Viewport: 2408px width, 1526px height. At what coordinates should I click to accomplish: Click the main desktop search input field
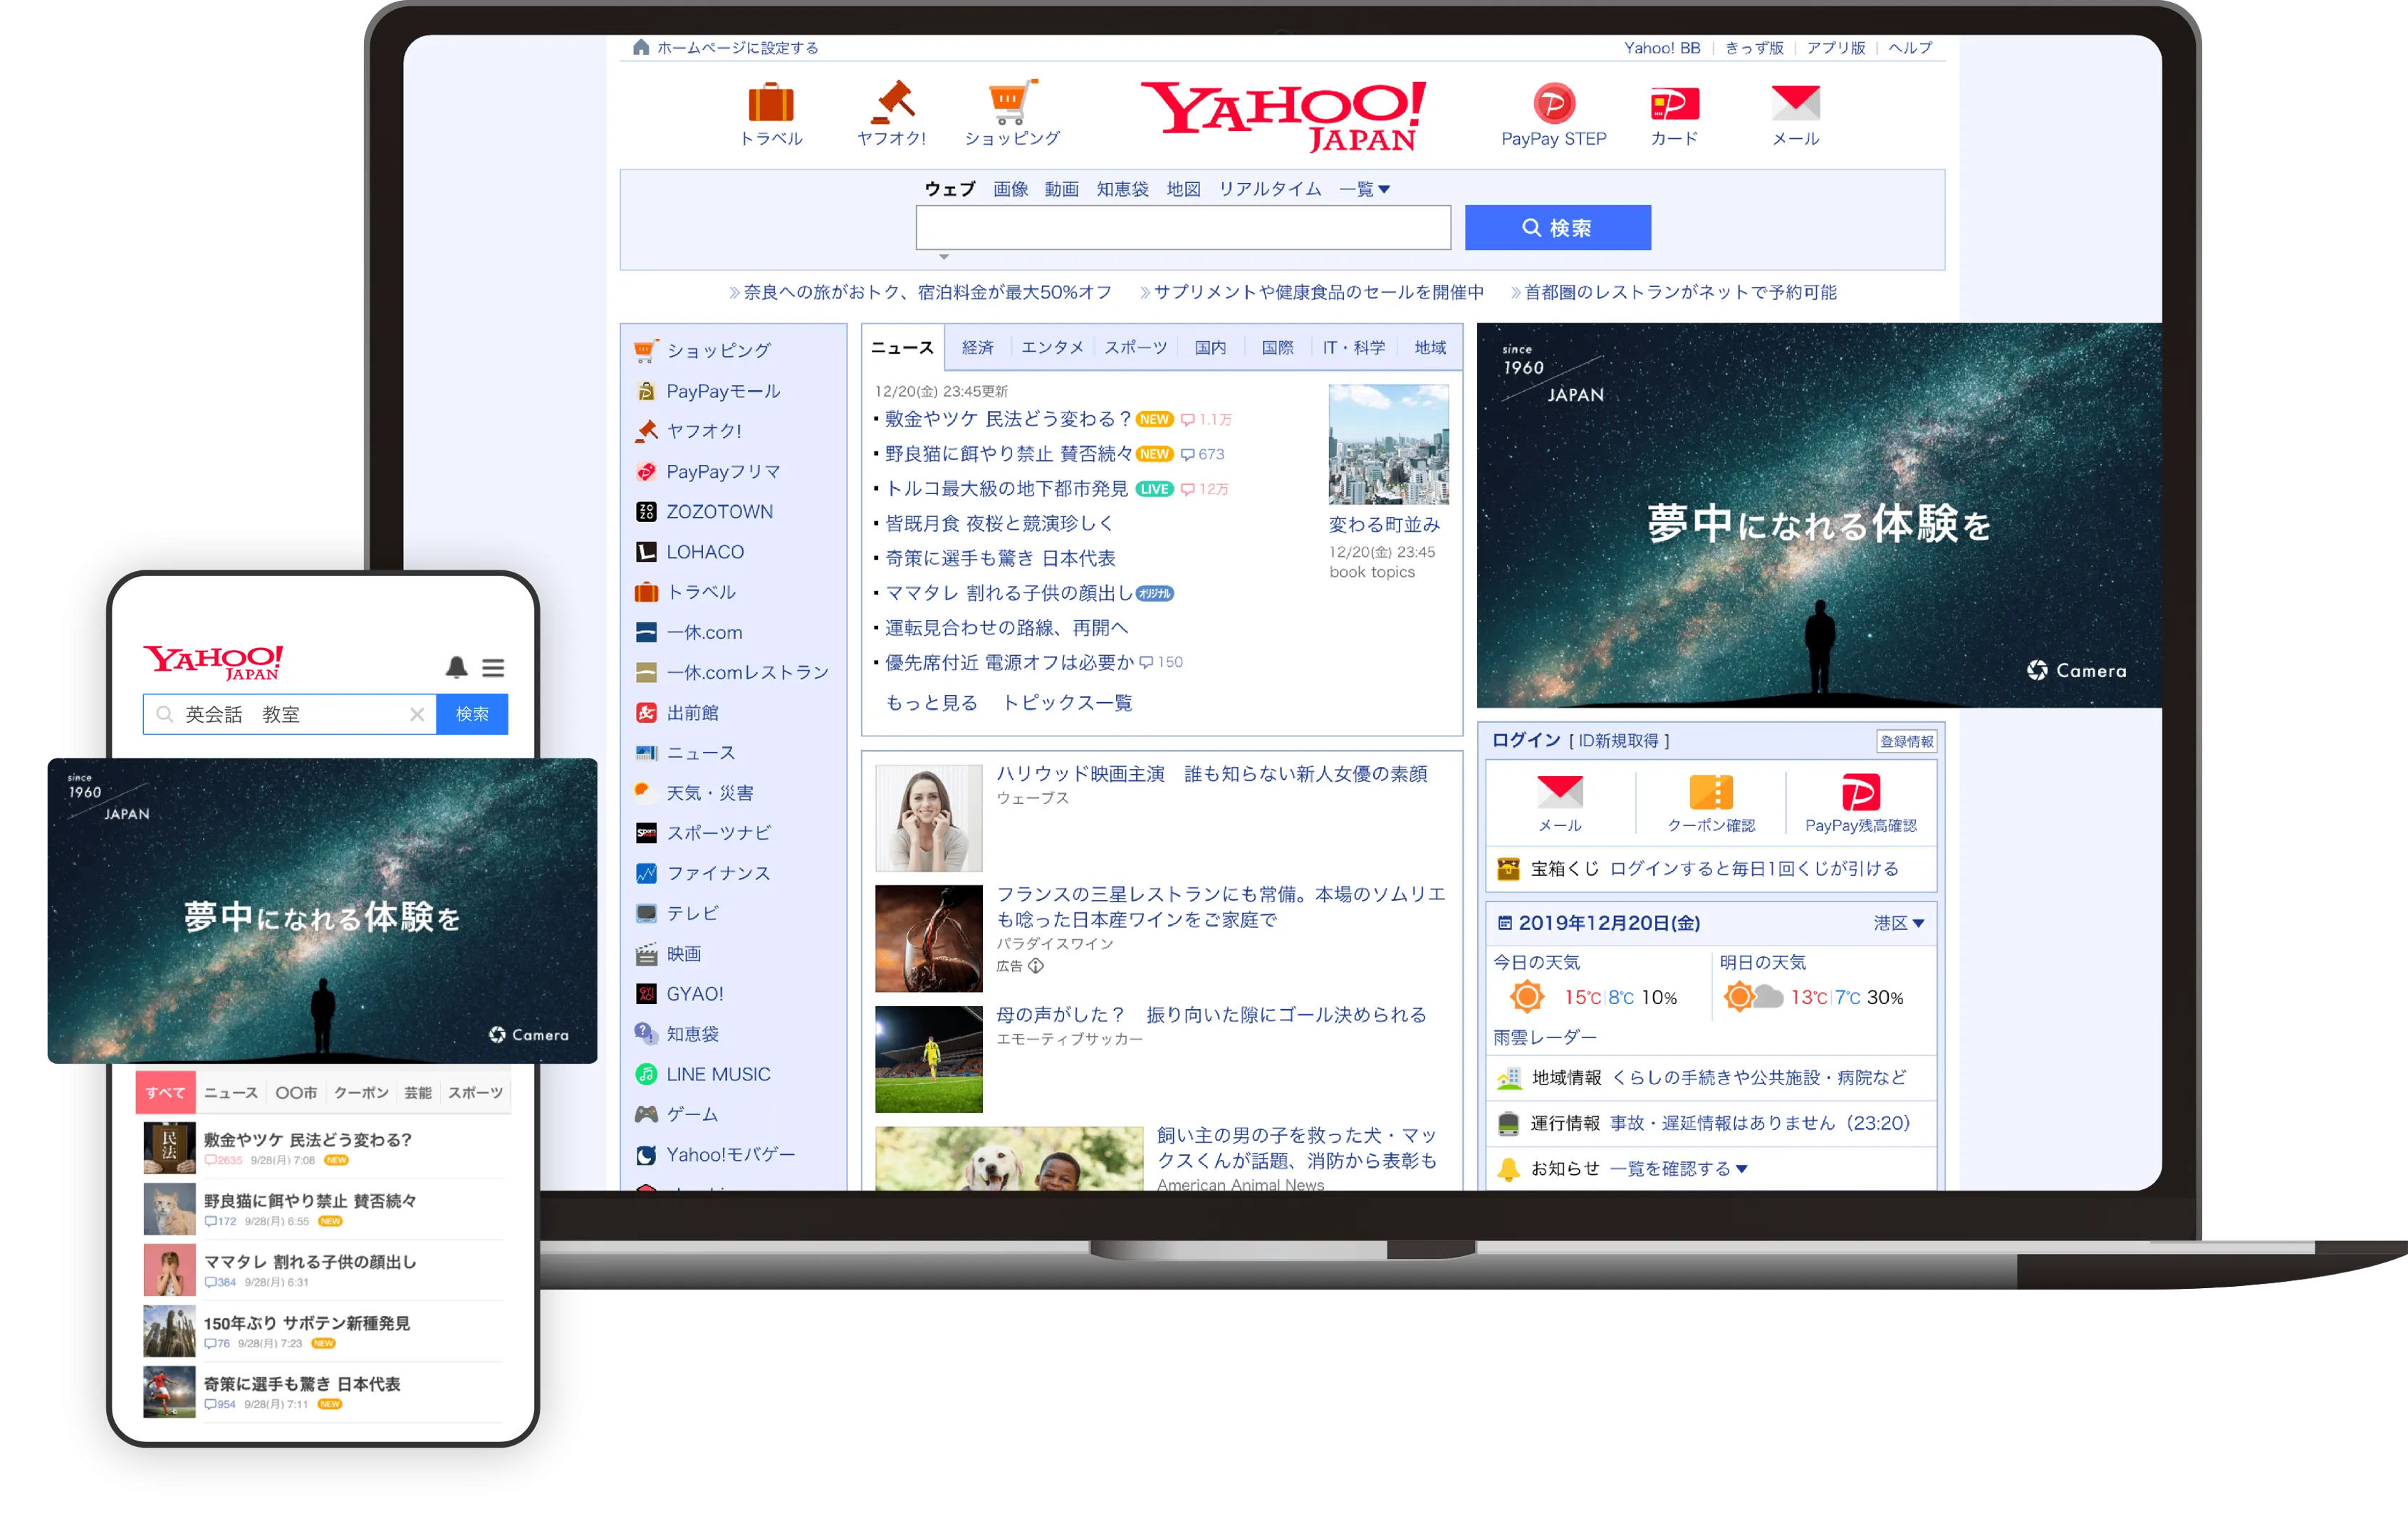click(x=1182, y=228)
